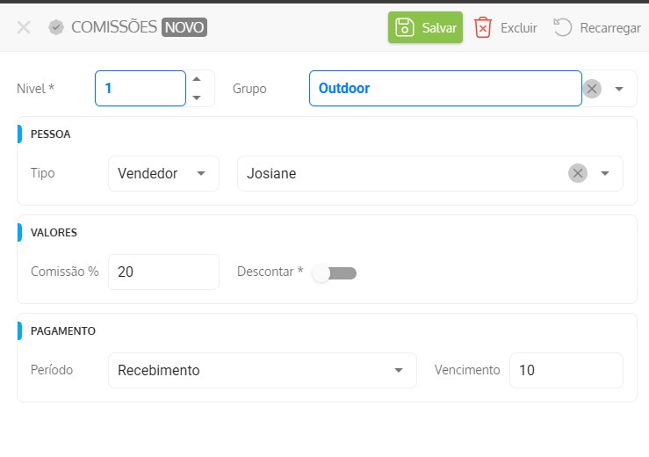Expand the Grupo dropdown arrow
The height and width of the screenshot is (457, 649).
click(x=619, y=89)
